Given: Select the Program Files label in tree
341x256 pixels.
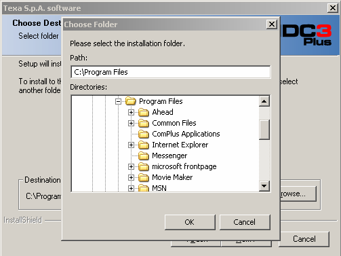Looking at the screenshot, I should point(161,101).
